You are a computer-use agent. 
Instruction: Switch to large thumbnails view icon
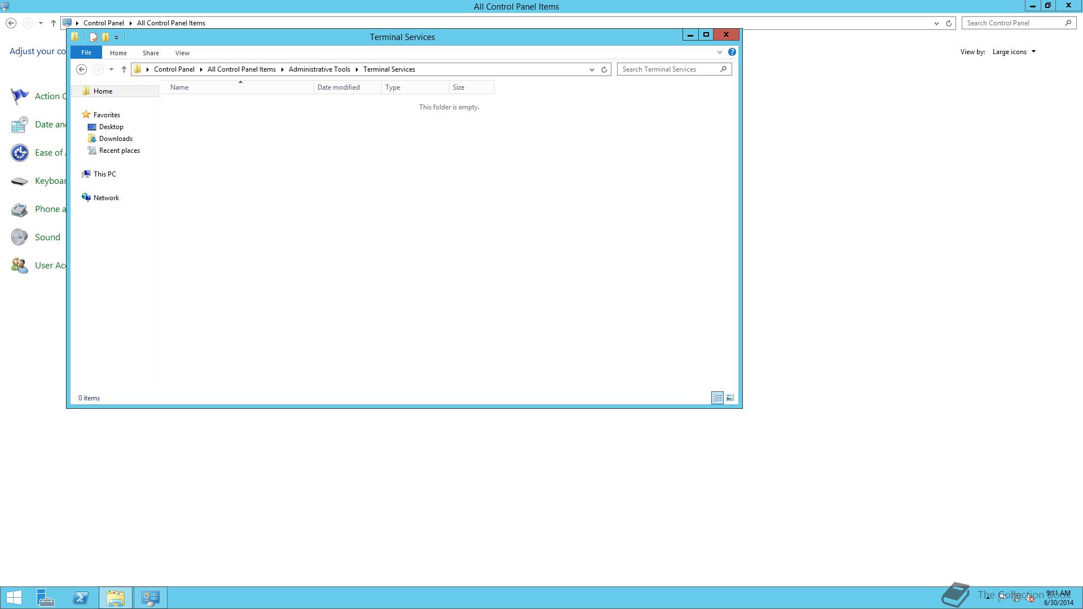730,398
